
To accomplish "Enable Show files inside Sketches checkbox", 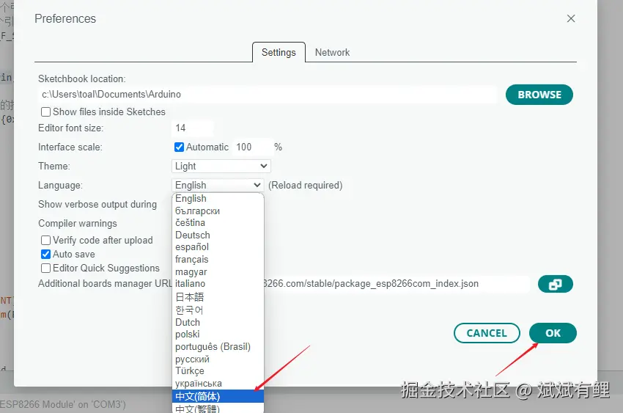I will [45, 112].
